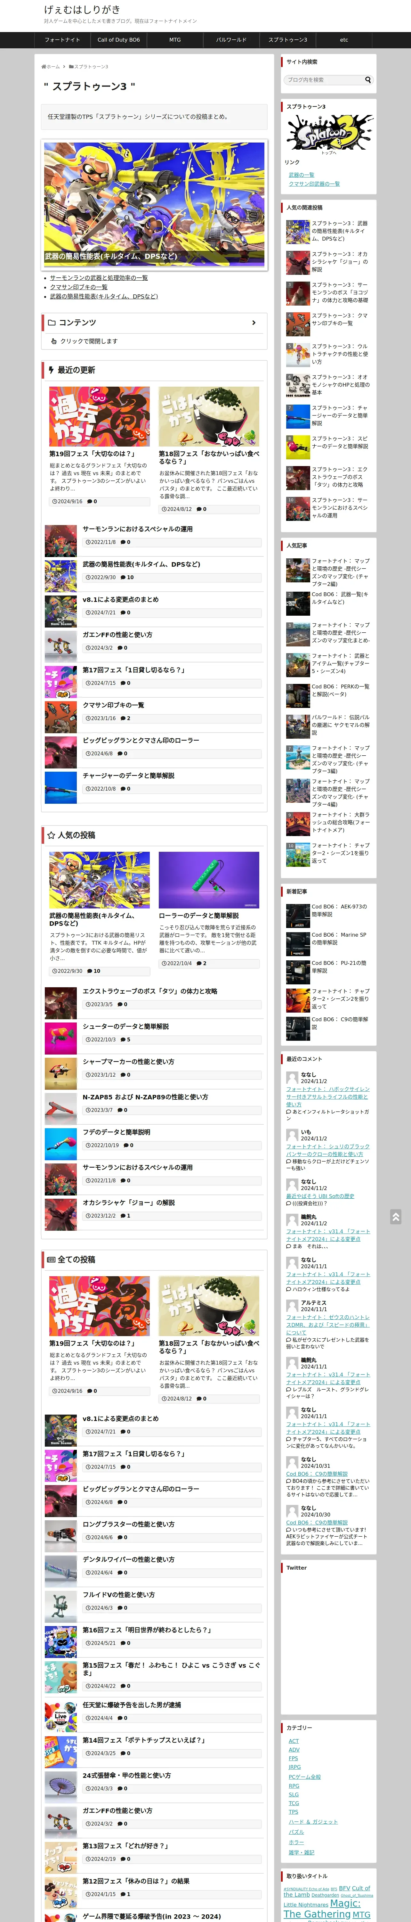Open 武器の一覧 link in sidebar
Image resolution: width=411 pixels, height=1922 pixels.
click(301, 175)
